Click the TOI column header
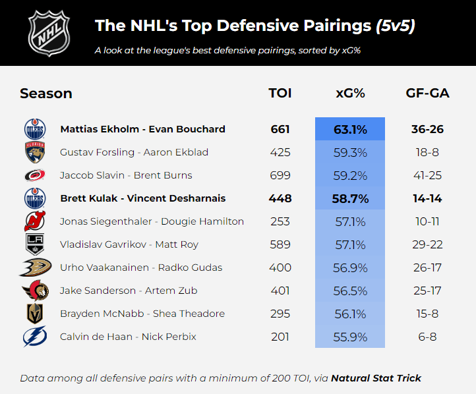Screen dimensions: 476x394 pos(280,93)
